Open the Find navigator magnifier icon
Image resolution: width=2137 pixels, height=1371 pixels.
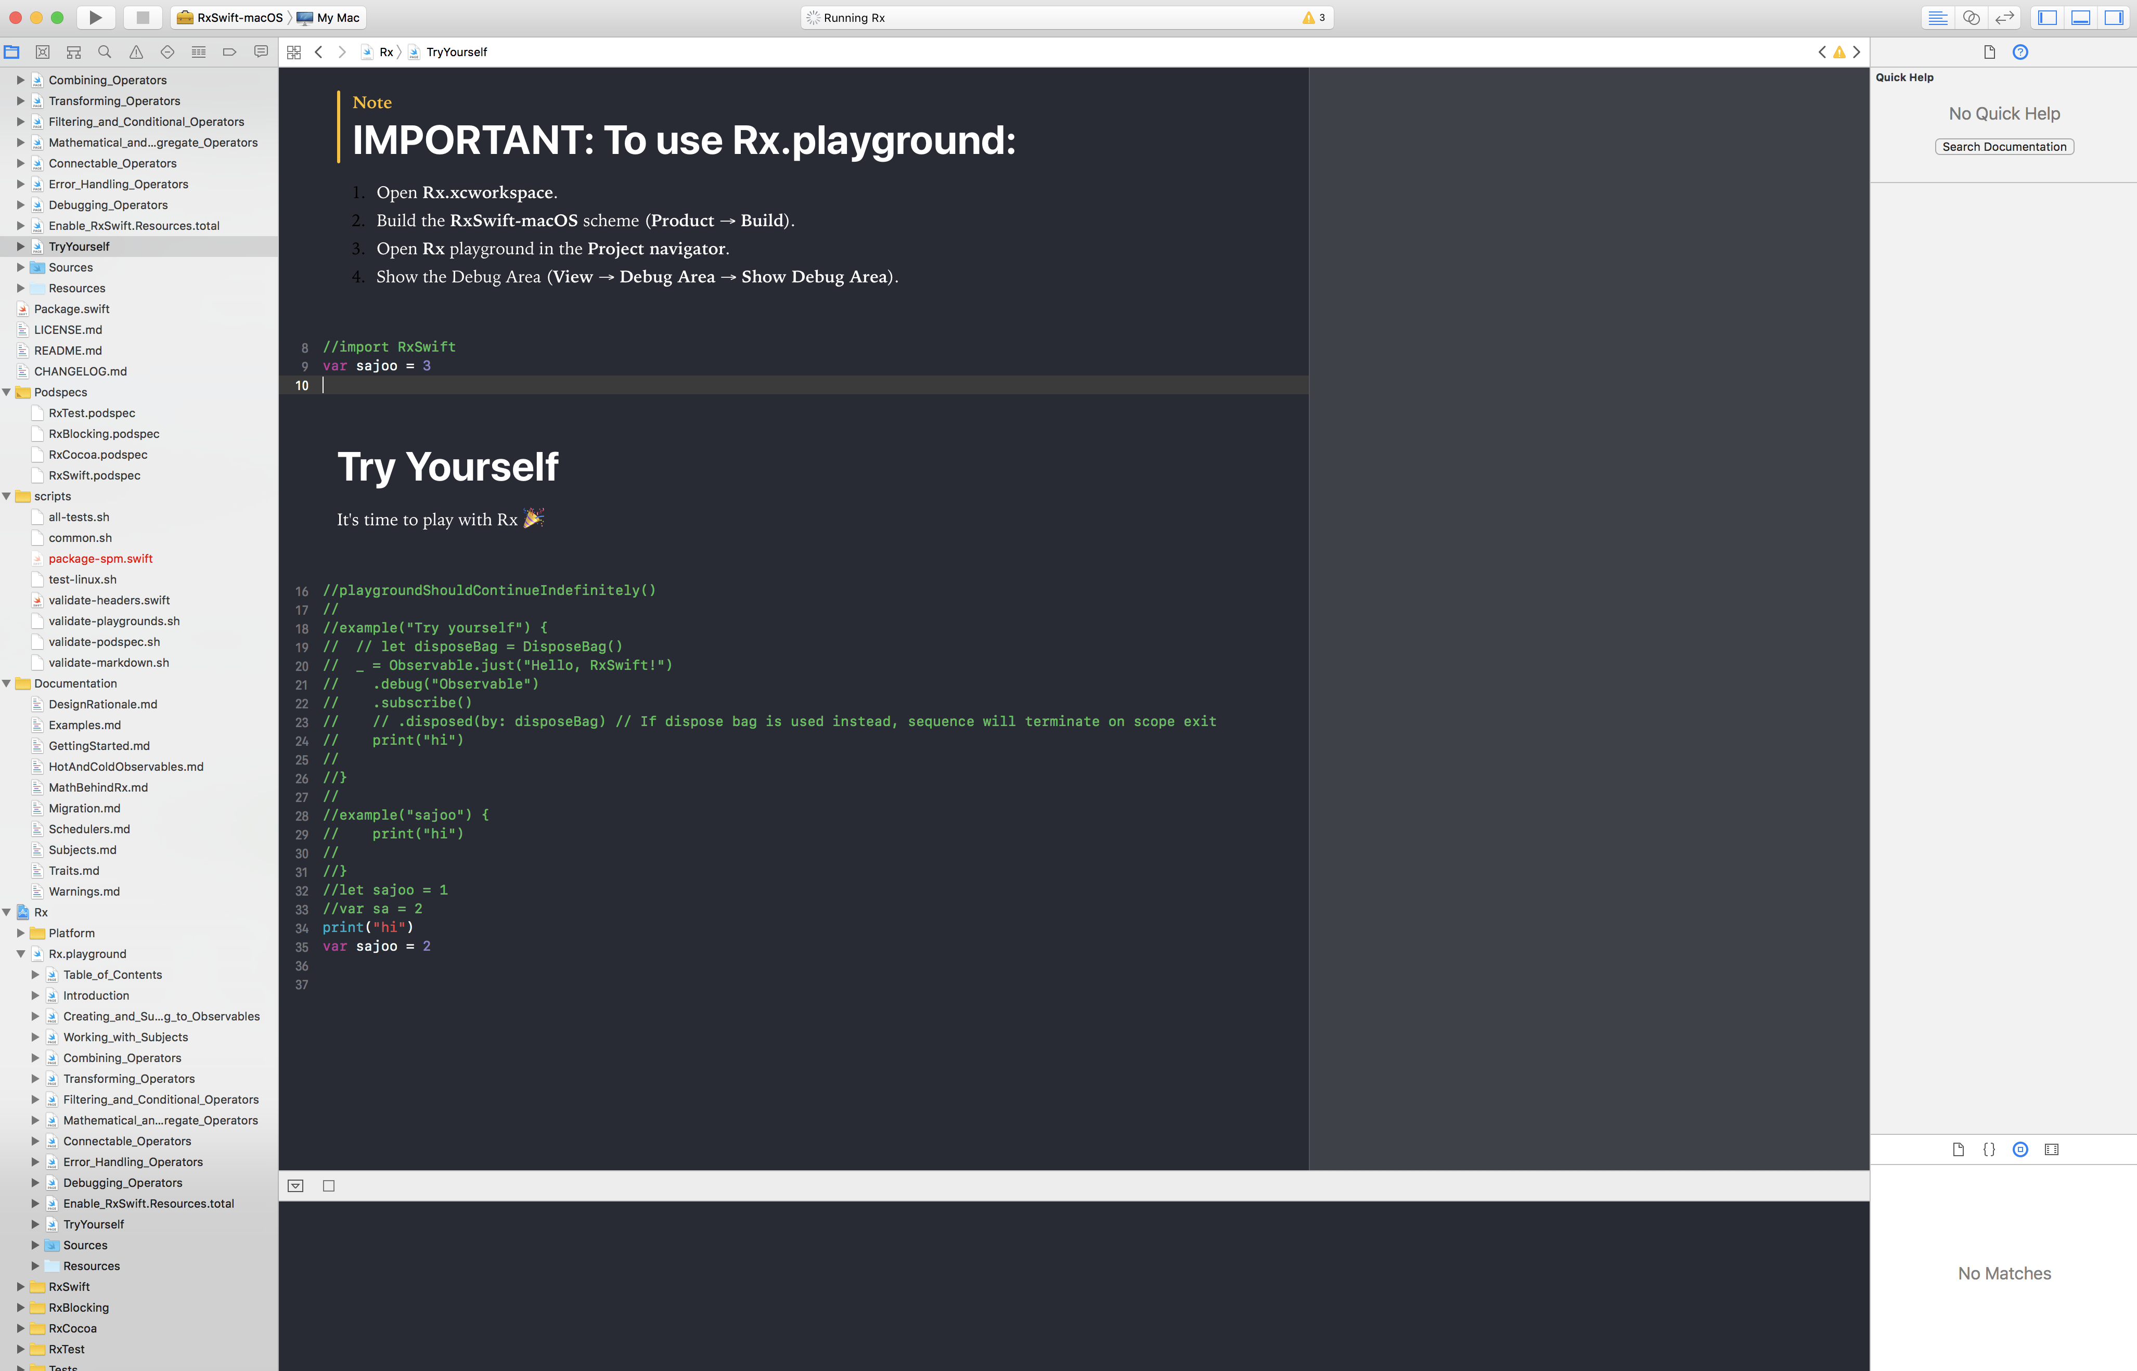click(x=105, y=51)
